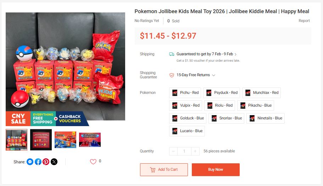Share on X (Twitter) icon
Image resolution: width=323 pixels, height=186 pixels.
[x=54, y=162]
